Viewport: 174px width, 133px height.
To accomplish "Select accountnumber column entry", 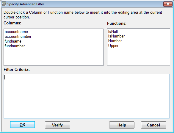I will point(18,37).
